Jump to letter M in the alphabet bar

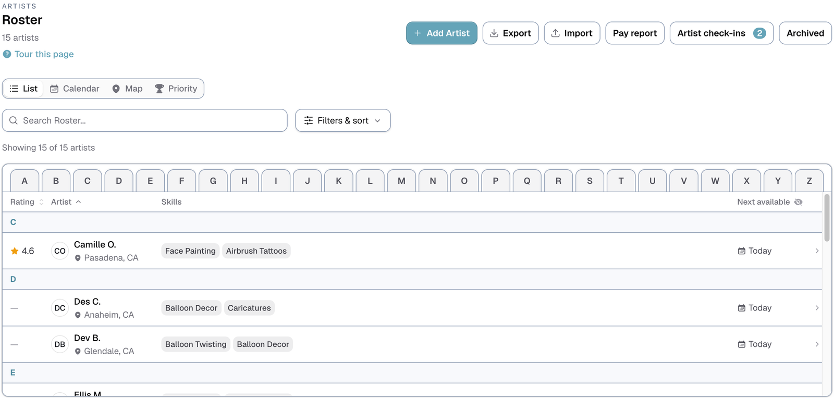pos(401,181)
